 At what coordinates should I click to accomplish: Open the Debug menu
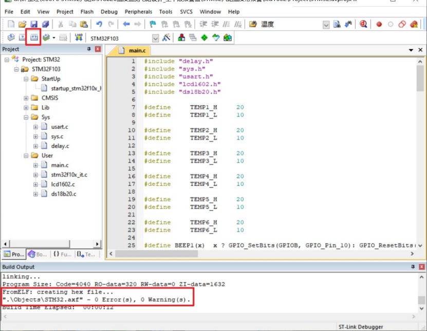pyautogui.click(x=109, y=12)
